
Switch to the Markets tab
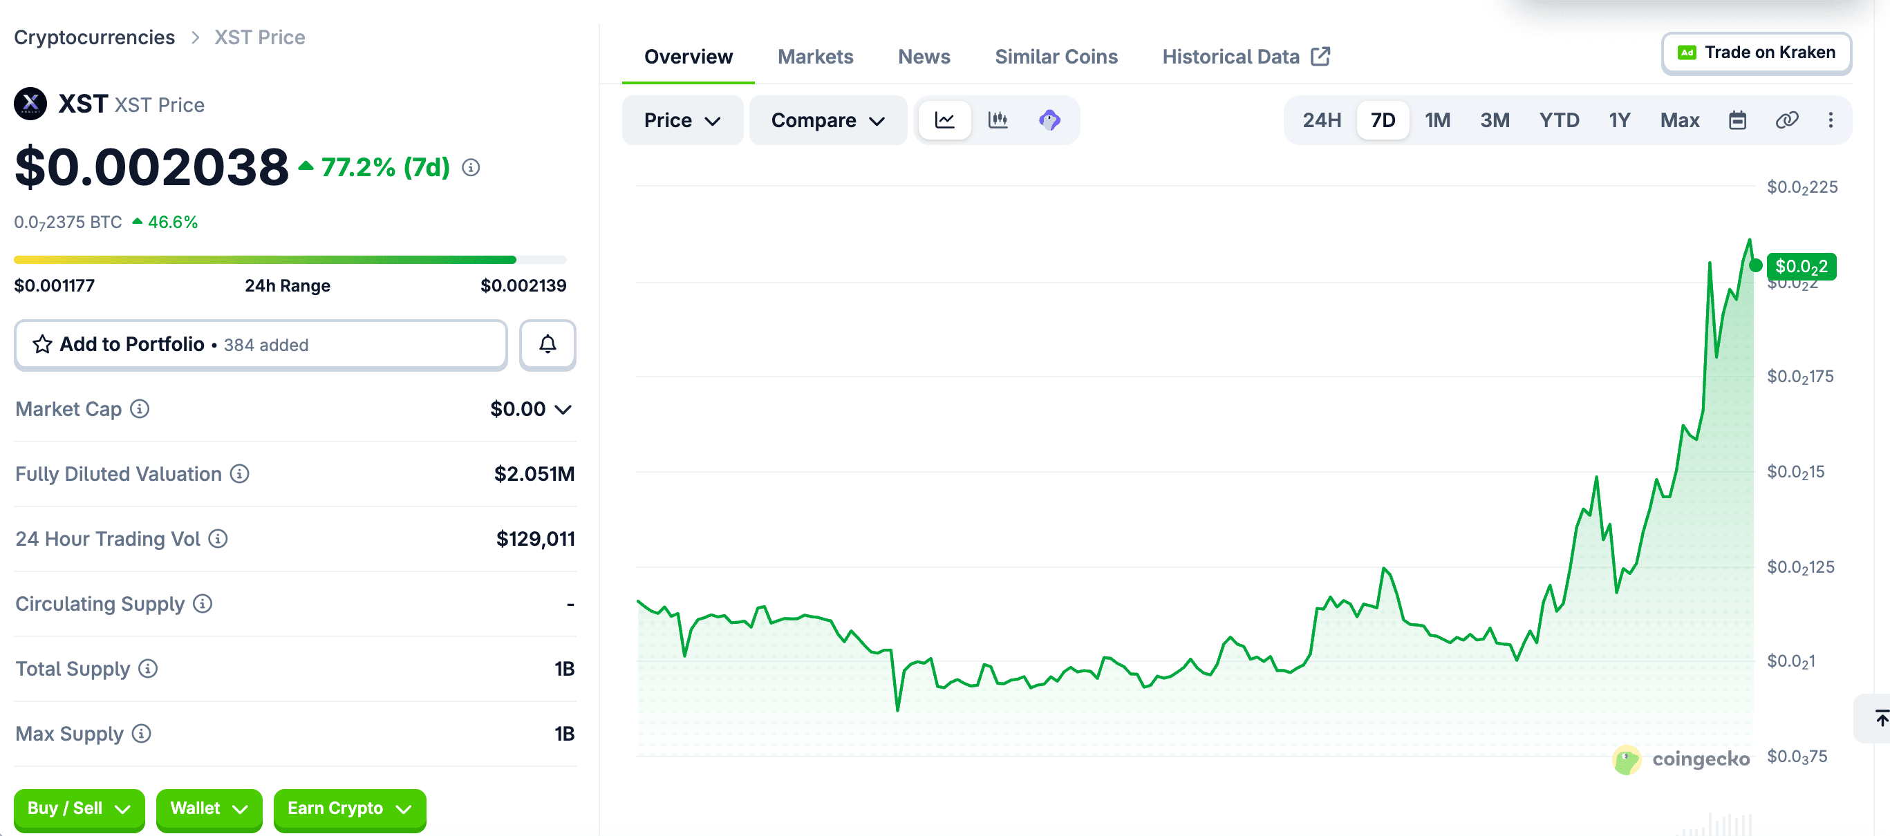click(x=815, y=57)
